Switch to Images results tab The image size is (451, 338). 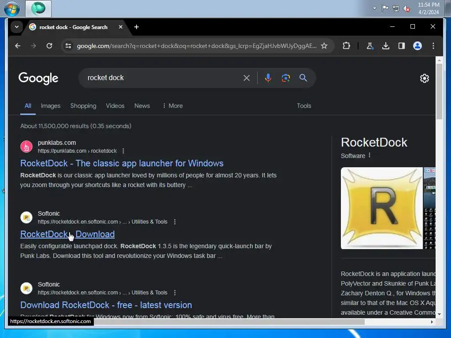coord(51,106)
